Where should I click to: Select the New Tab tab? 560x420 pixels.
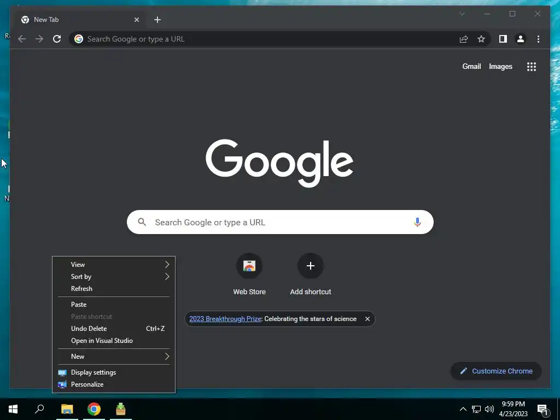coord(80,20)
